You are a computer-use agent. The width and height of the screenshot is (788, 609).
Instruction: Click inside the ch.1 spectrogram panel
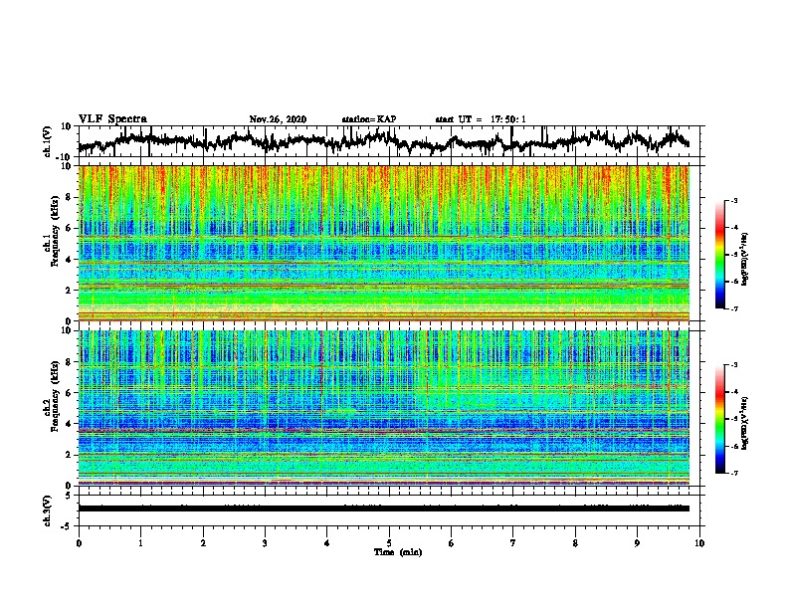[384, 243]
